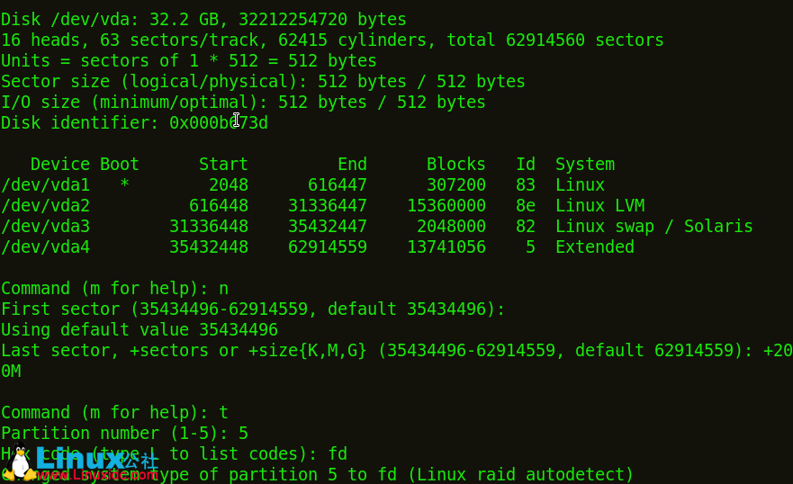793x484 pixels.
Task: Click blocks value 15360000
Action: coord(446,206)
